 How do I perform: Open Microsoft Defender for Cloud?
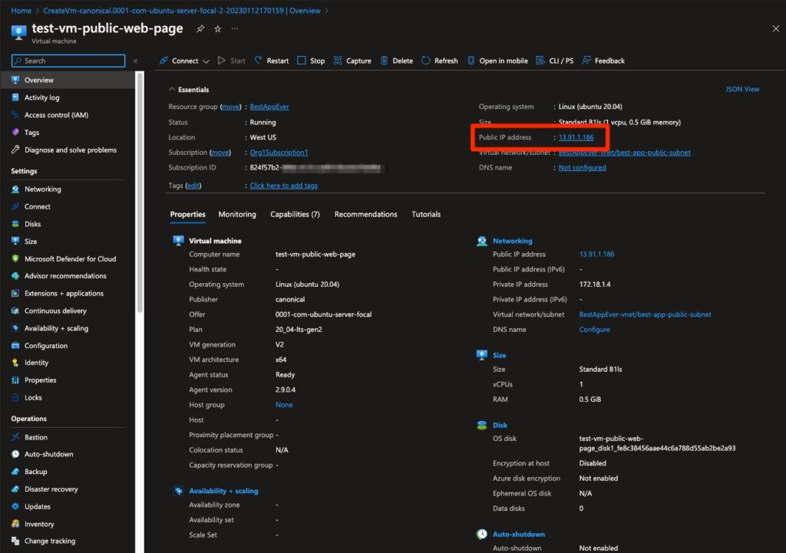pyautogui.click(x=70, y=259)
